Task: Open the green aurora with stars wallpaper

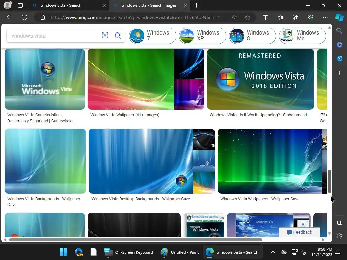Action: [x=269, y=161]
